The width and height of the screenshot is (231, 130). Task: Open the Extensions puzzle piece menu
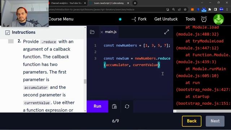(210, 10)
